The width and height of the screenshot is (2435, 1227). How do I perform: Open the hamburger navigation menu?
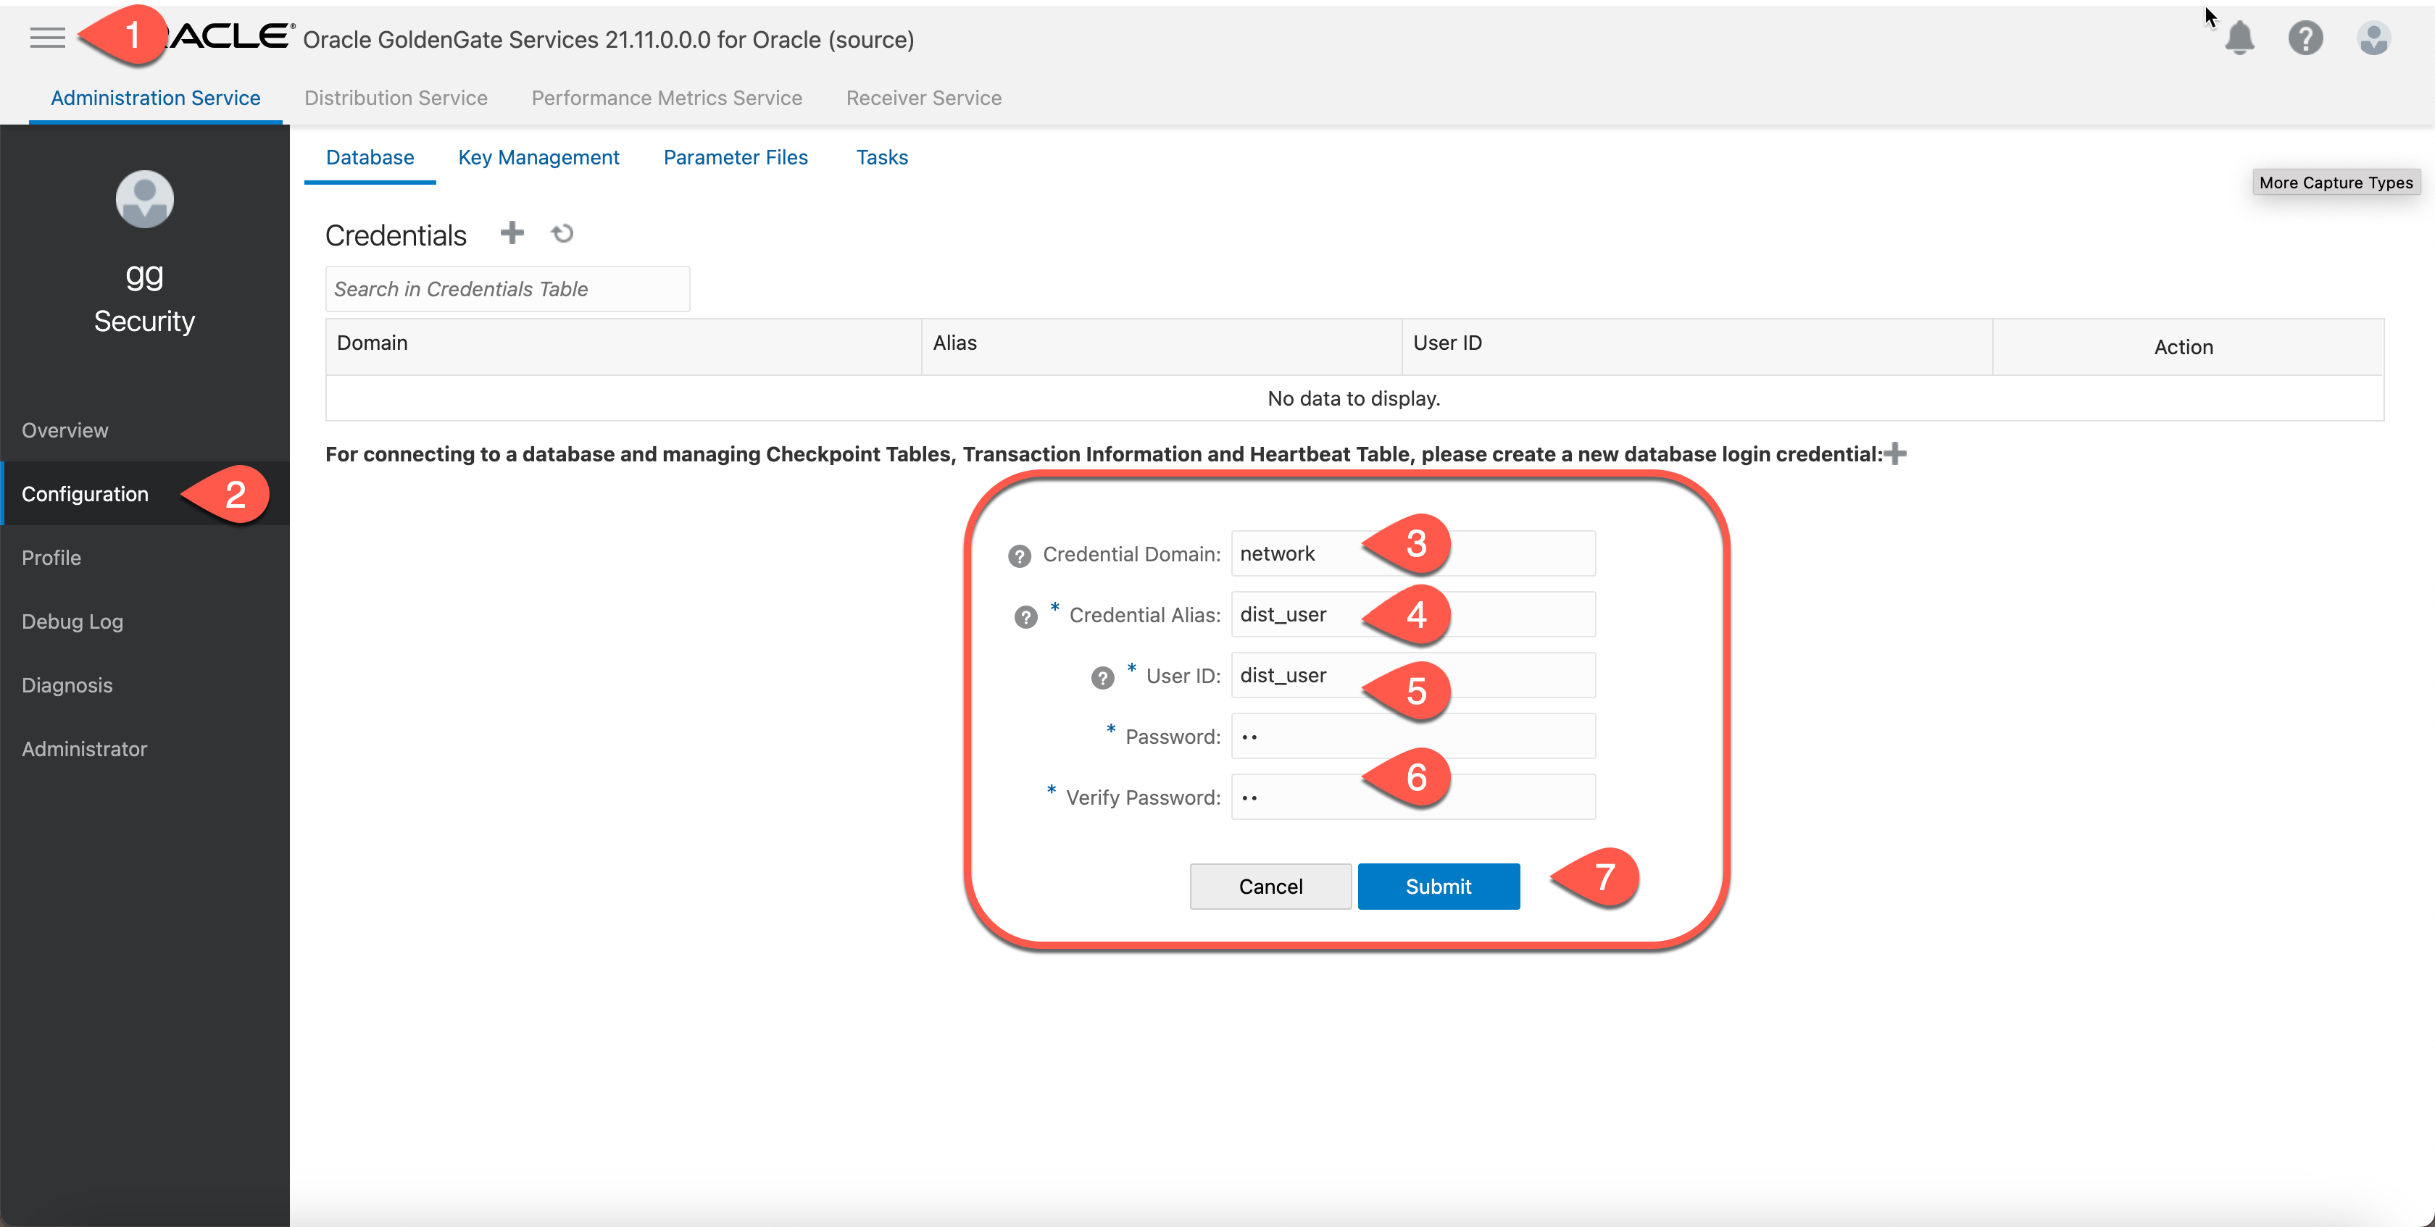pos(47,38)
